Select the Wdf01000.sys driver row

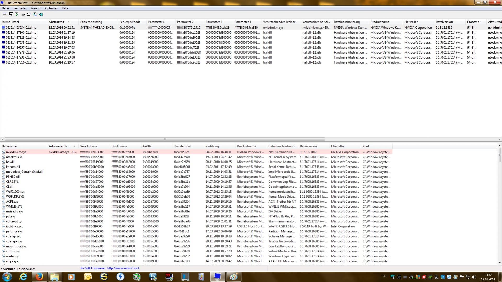196,192
